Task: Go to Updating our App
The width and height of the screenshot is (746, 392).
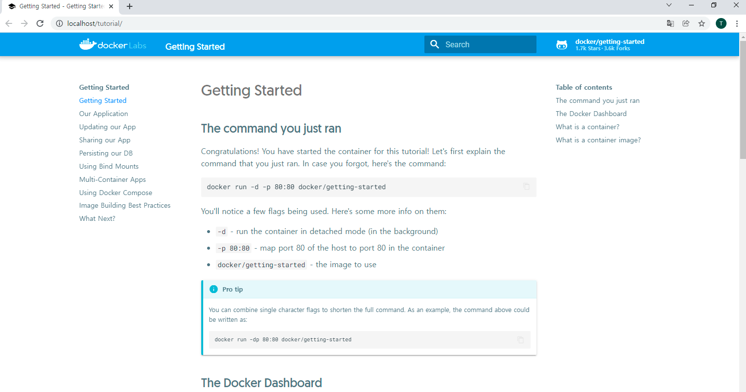Action: [x=108, y=127]
